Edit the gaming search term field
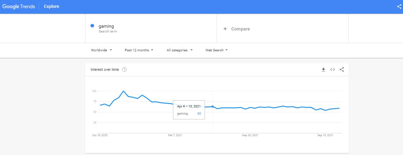 tap(151, 28)
